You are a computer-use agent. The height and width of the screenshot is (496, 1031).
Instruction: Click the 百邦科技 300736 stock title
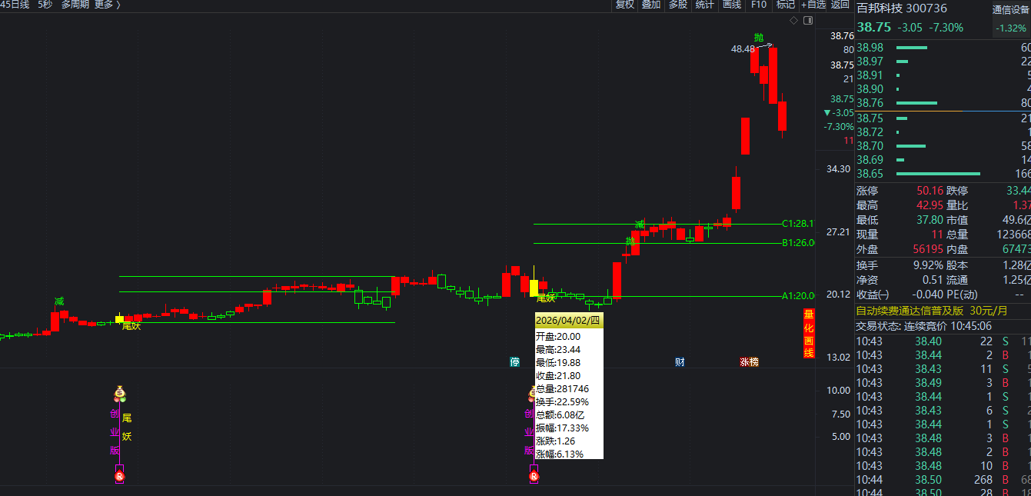pos(902,8)
